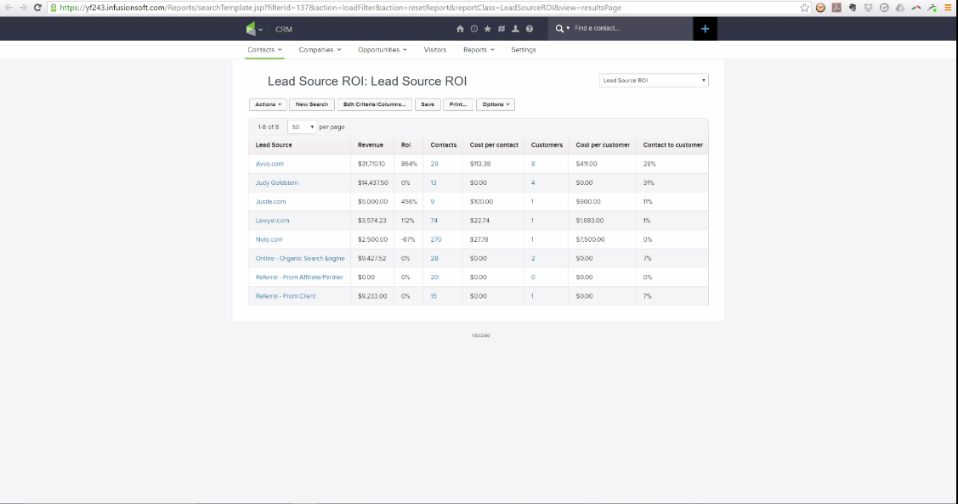This screenshot has height=504, width=958.
Task: Open user profile icon in header
Action: click(516, 29)
